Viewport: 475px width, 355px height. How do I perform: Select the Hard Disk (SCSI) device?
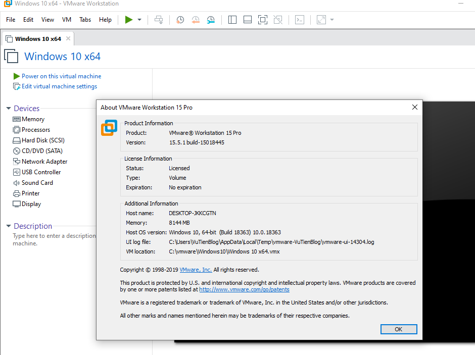click(x=38, y=140)
